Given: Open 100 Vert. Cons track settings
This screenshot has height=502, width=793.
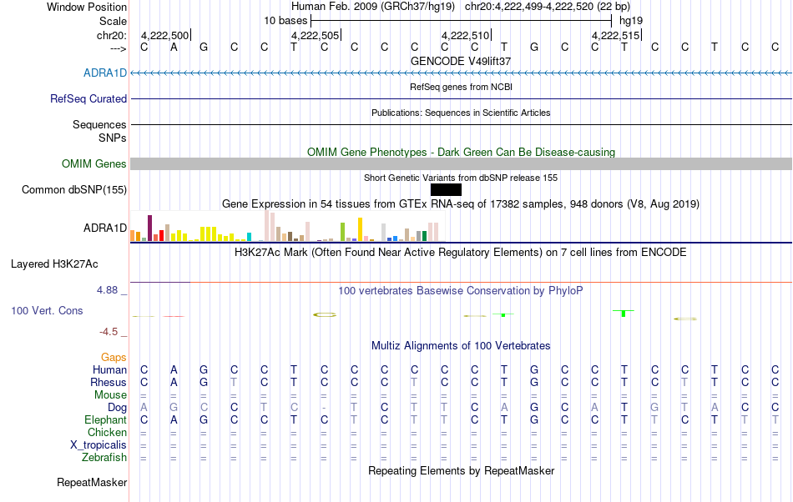Looking at the screenshot, I should coord(47,310).
